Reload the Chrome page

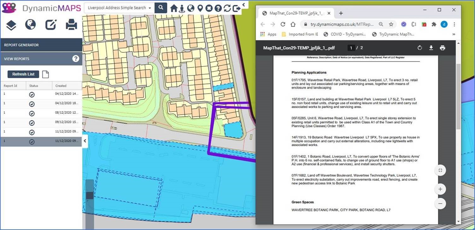[x=283, y=24]
